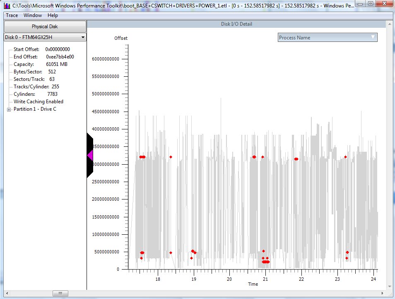Select the Cylinders: 7783 row
This screenshot has height=299, width=395.
(36, 94)
